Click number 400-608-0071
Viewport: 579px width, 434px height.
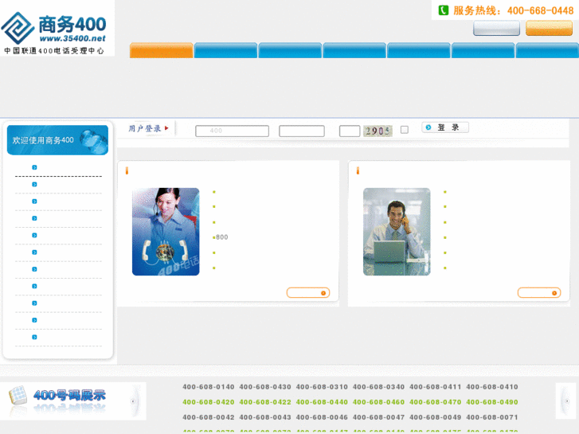(492, 417)
